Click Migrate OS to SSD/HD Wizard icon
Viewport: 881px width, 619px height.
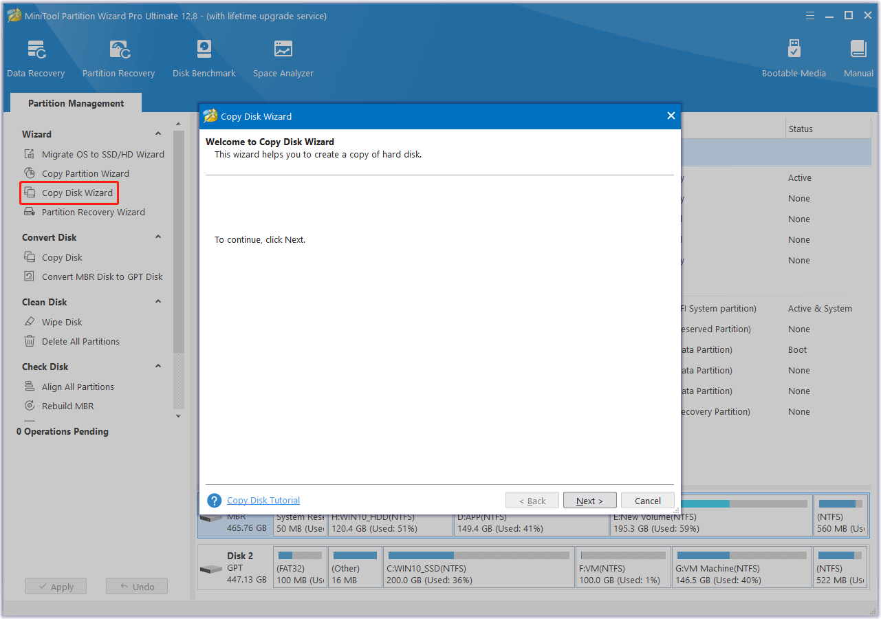point(30,154)
